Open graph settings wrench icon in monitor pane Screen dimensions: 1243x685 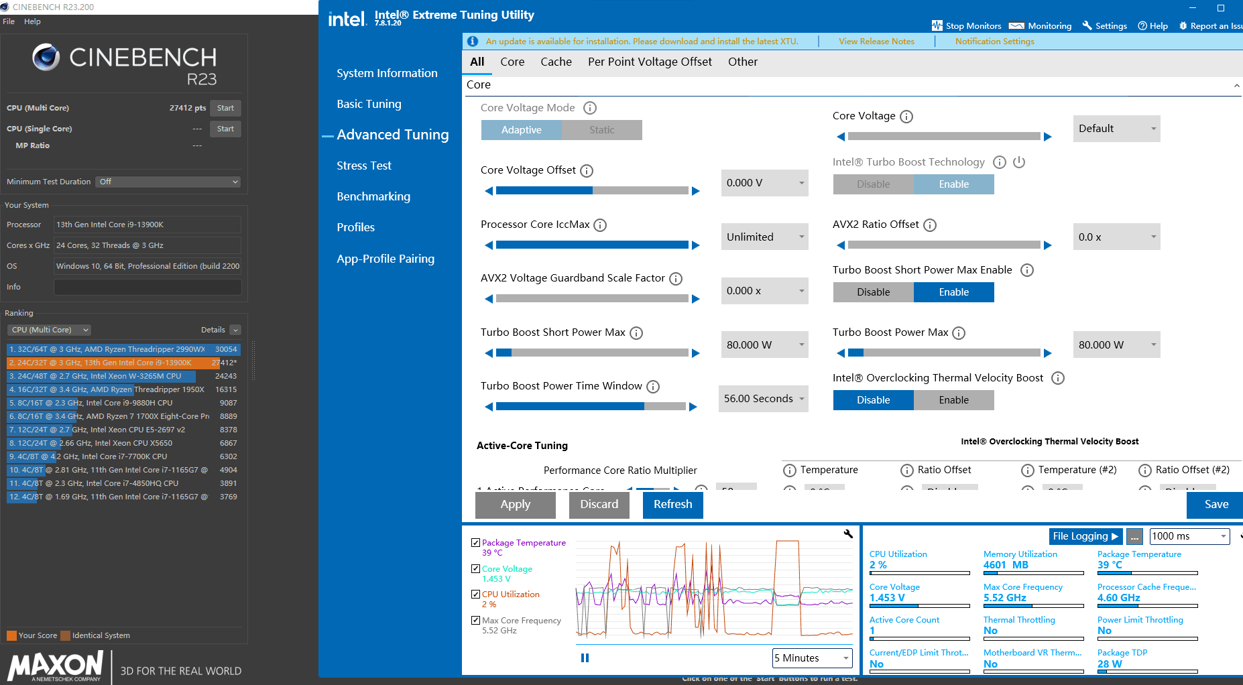848,534
